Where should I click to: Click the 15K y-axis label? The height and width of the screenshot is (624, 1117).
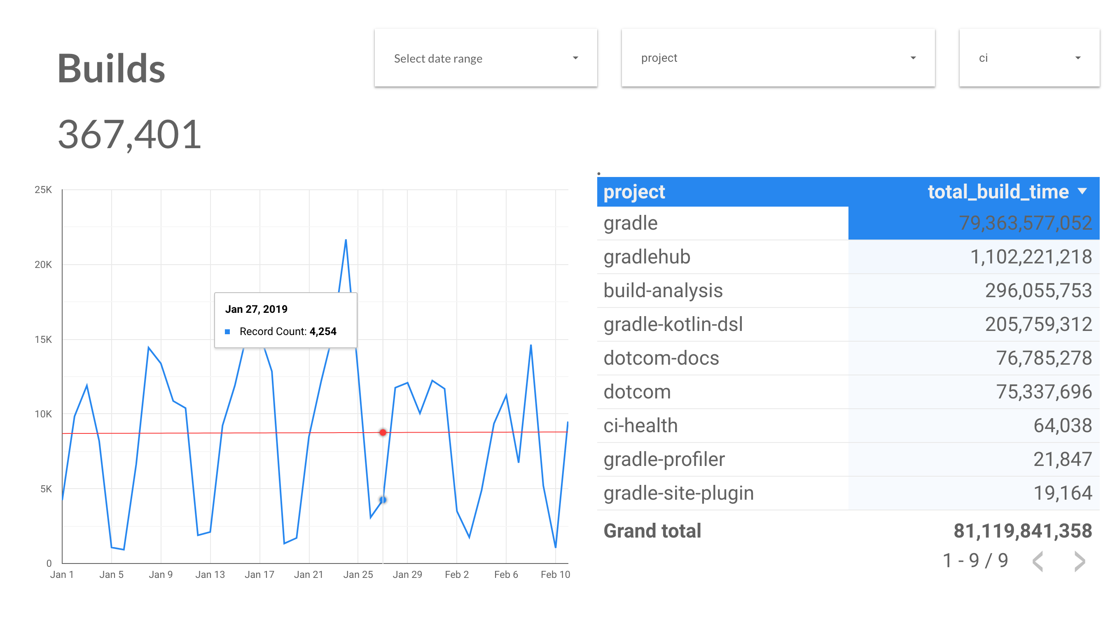[43, 340]
